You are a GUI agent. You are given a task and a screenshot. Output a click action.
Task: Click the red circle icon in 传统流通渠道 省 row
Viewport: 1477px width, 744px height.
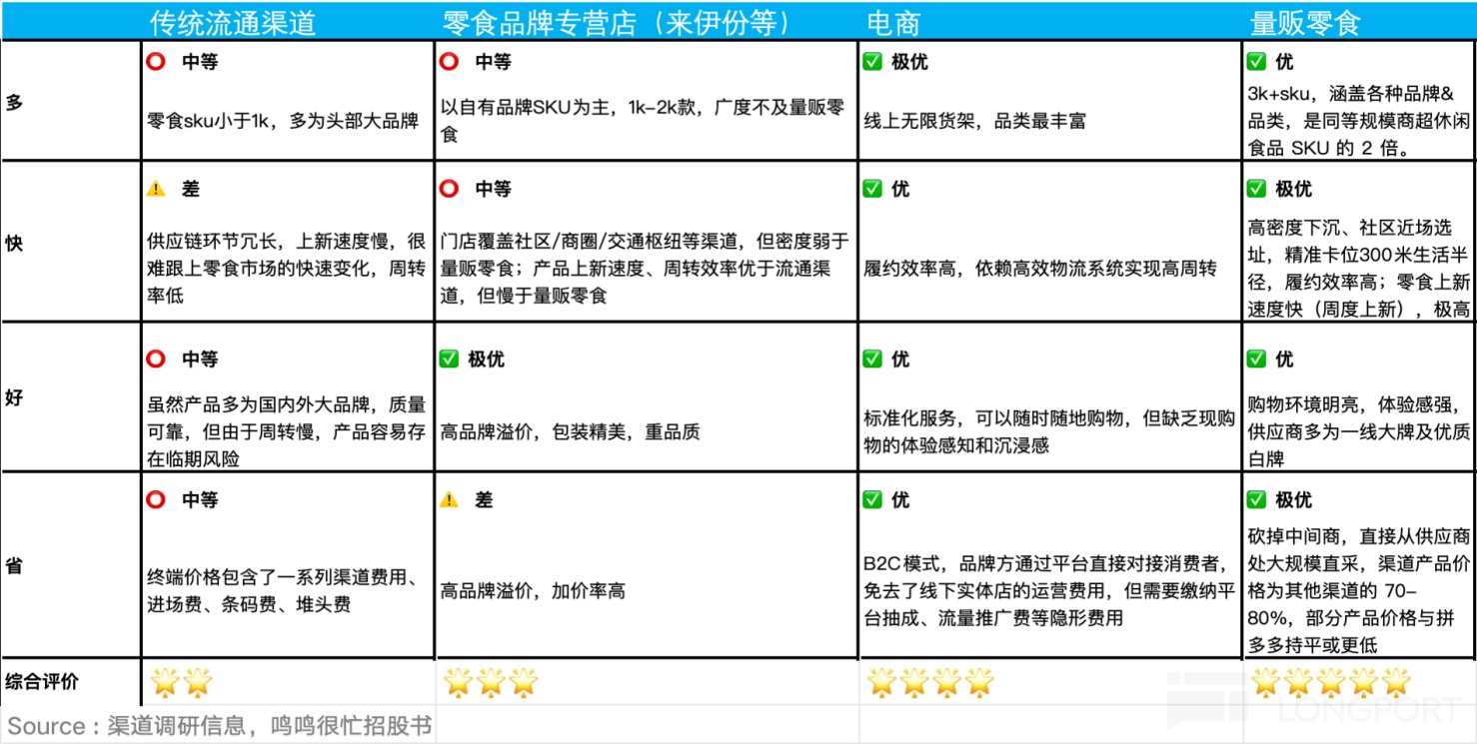point(156,499)
